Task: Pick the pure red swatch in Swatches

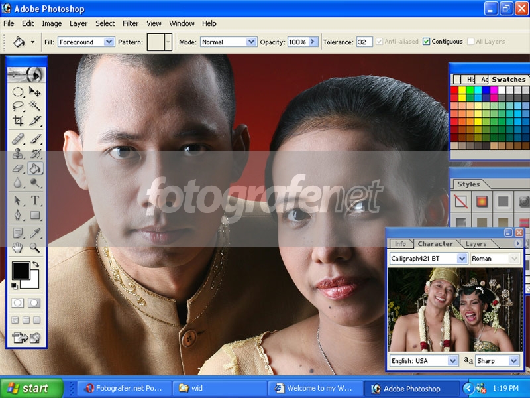Action: point(454,90)
